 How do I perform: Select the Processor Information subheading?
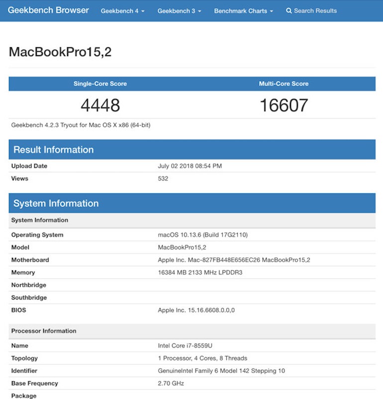pos(44,331)
